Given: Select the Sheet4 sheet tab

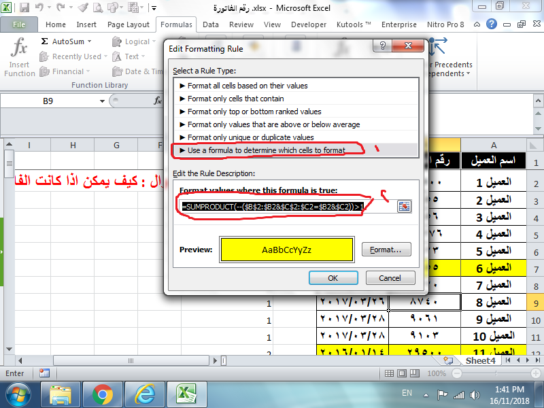Looking at the screenshot, I should 481,360.
